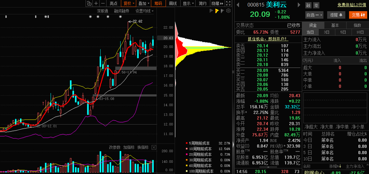Zoom out chart with minus icon
This screenshot has height=174, width=369.
pyautogui.click(x=103, y=3)
